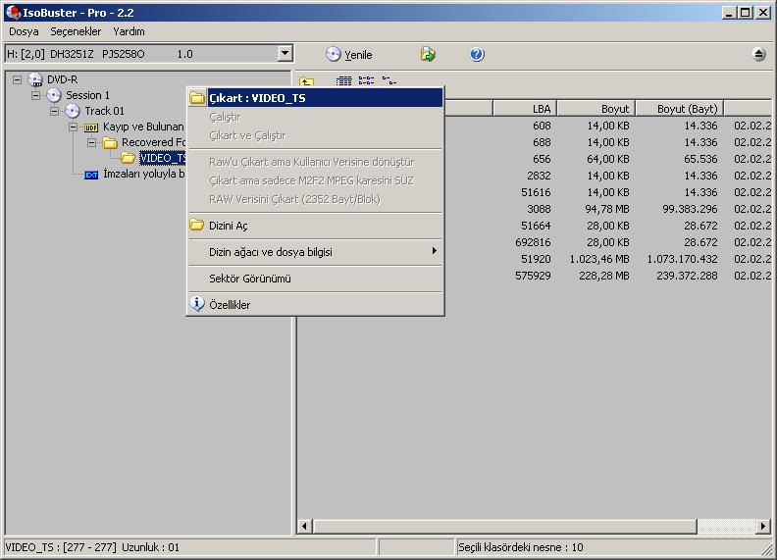
Task: Open the Seçenekler menu
Action: tap(76, 31)
